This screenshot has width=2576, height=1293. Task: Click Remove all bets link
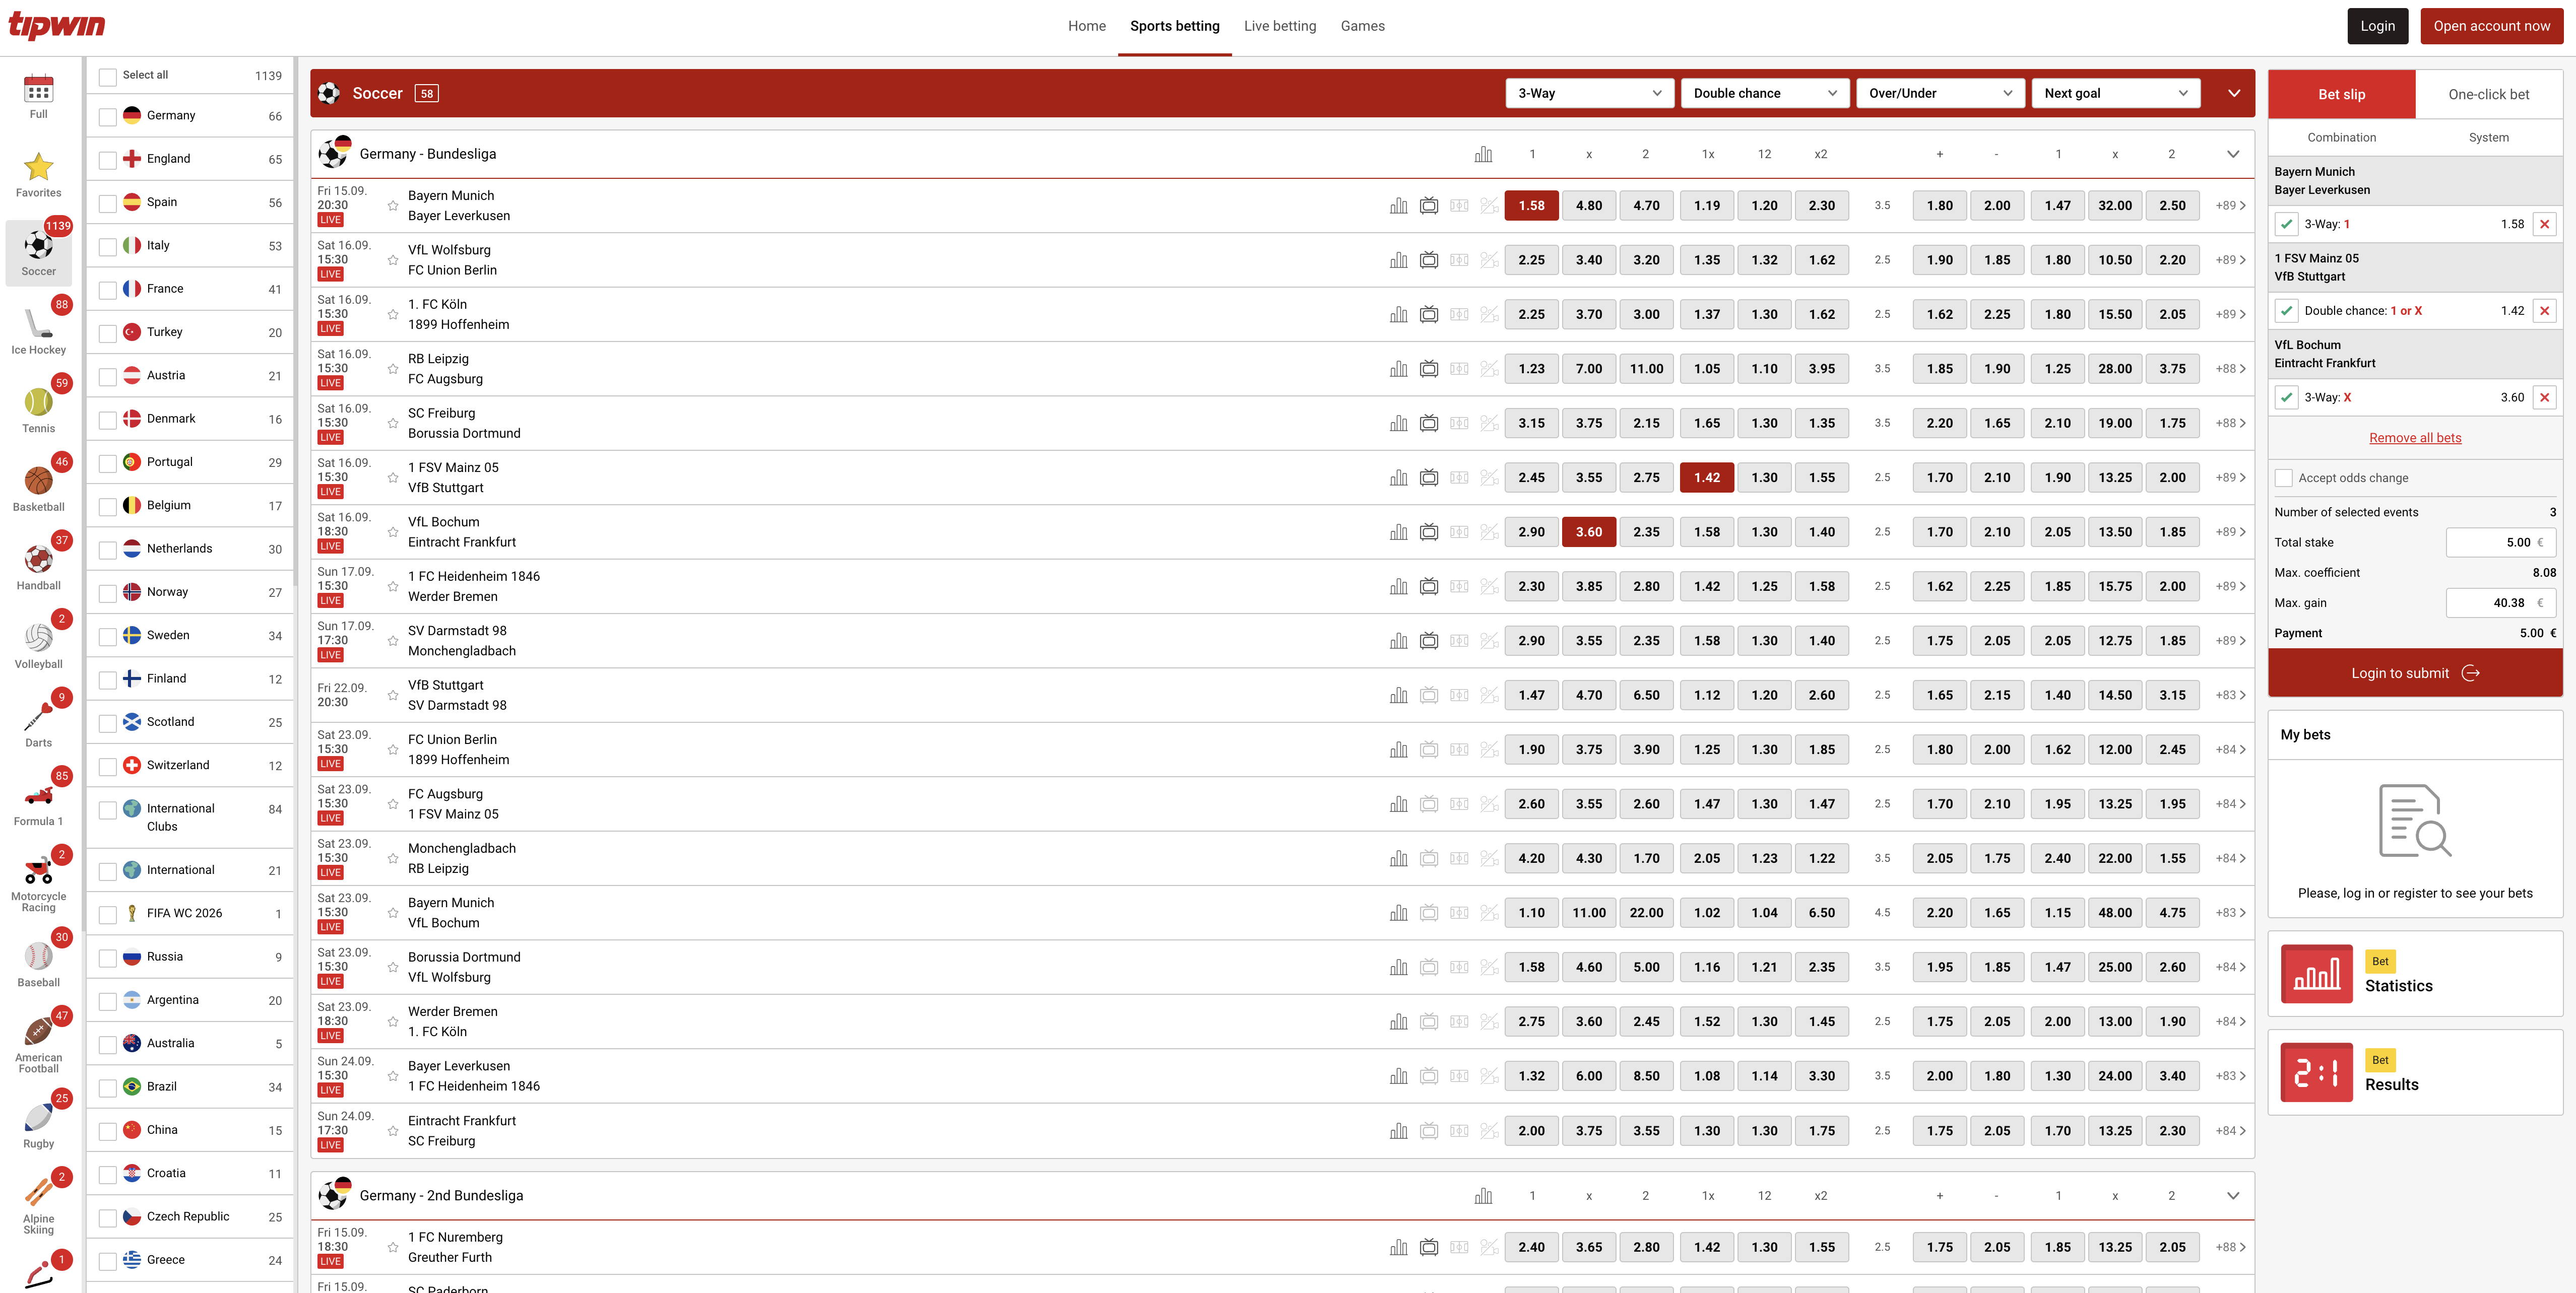2414,438
